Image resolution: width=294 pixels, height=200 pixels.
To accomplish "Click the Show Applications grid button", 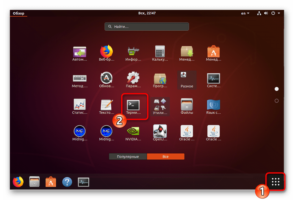I will click(275, 182).
